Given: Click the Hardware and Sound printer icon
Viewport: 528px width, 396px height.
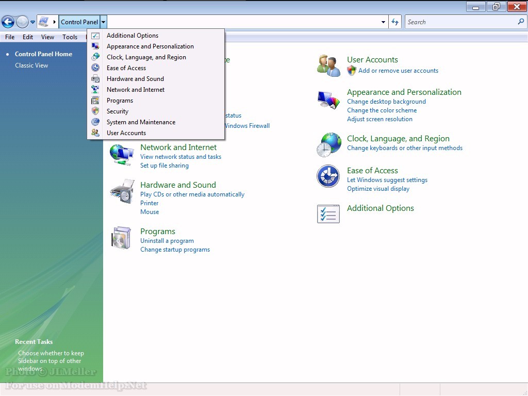Looking at the screenshot, I should click(x=122, y=192).
